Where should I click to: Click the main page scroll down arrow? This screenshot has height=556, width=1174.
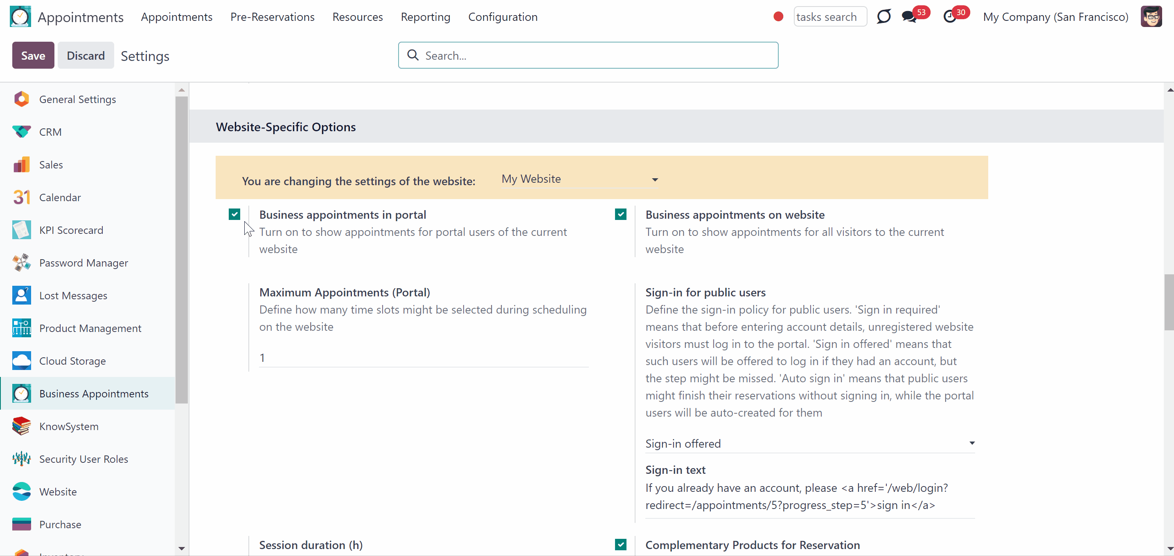(x=1169, y=549)
